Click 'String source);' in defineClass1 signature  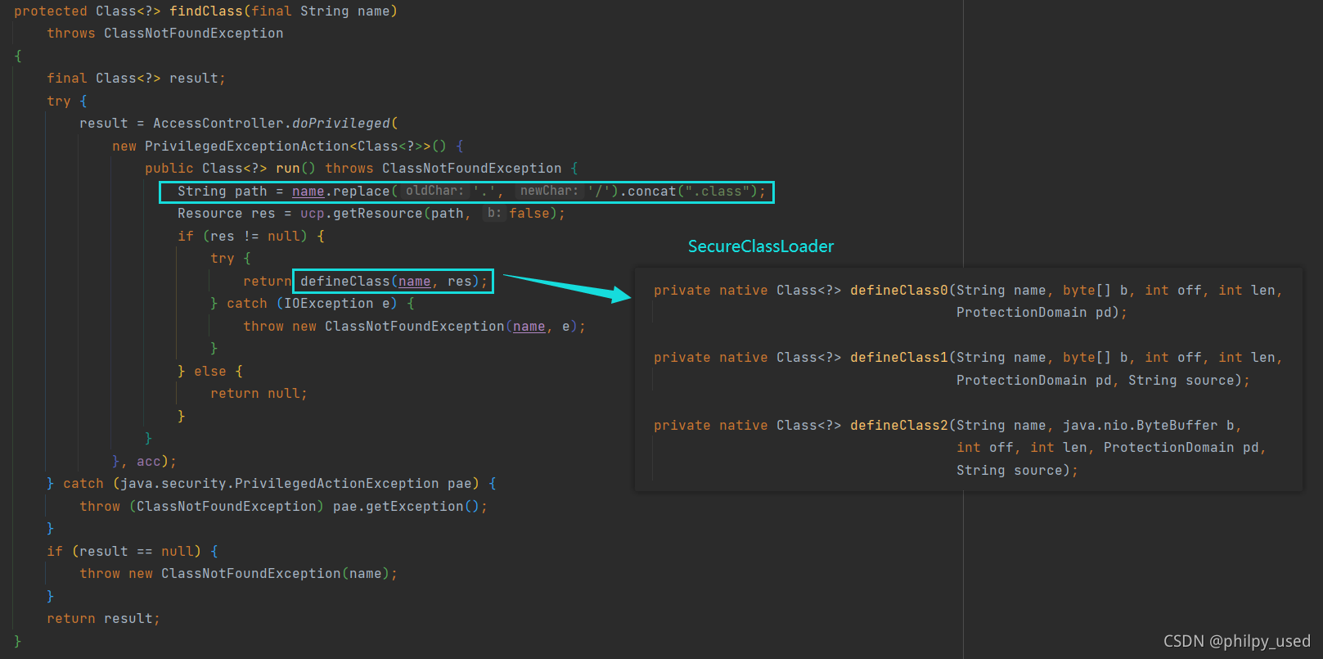[x=1189, y=380]
